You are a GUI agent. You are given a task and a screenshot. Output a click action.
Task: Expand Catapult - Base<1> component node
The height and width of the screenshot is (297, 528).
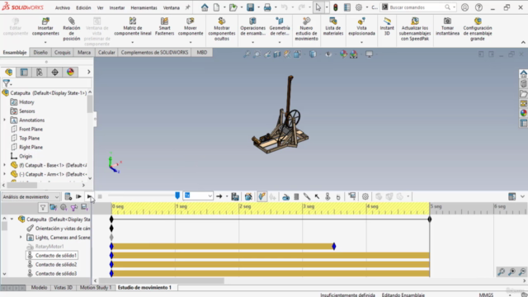click(4, 165)
